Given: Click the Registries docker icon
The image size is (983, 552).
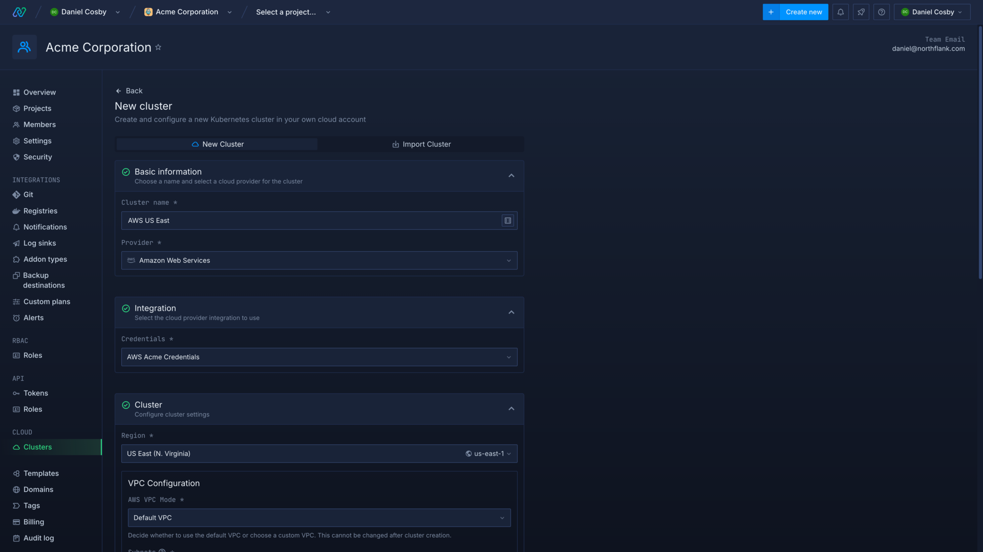Looking at the screenshot, I should tap(16, 211).
